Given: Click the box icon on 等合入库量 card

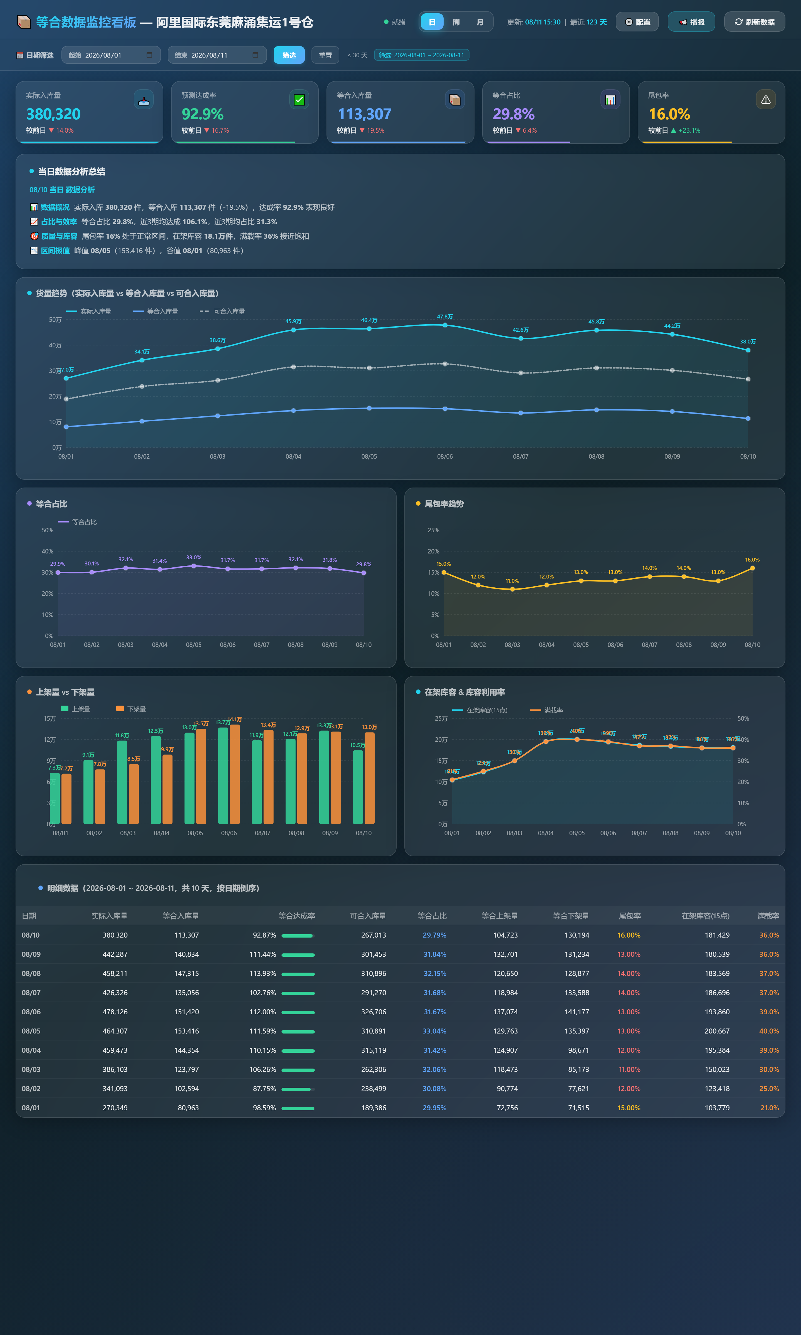Looking at the screenshot, I should pyautogui.click(x=454, y=100).
